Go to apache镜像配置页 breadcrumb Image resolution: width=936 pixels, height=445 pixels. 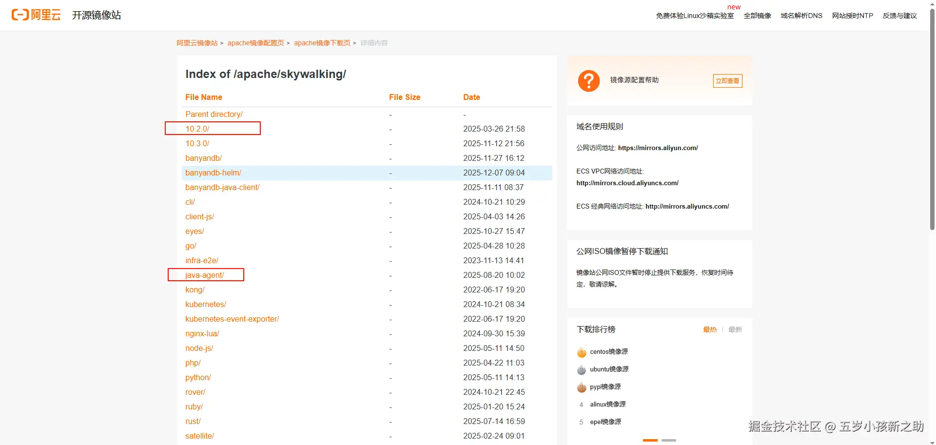[255, 43]
